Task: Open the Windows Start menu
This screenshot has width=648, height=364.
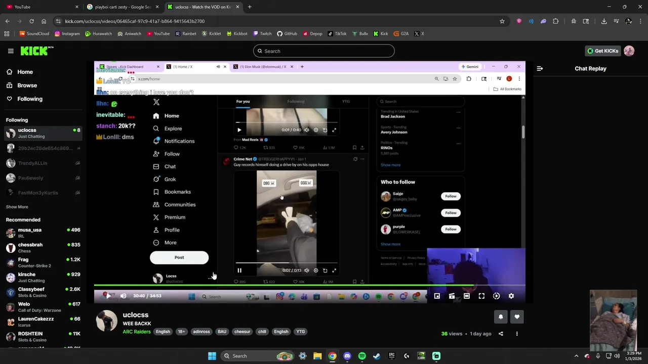Action: point(212,356)
